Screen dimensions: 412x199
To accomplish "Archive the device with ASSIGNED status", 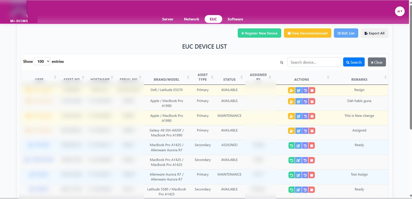I will pyautogui.click(x=312, y=145).
